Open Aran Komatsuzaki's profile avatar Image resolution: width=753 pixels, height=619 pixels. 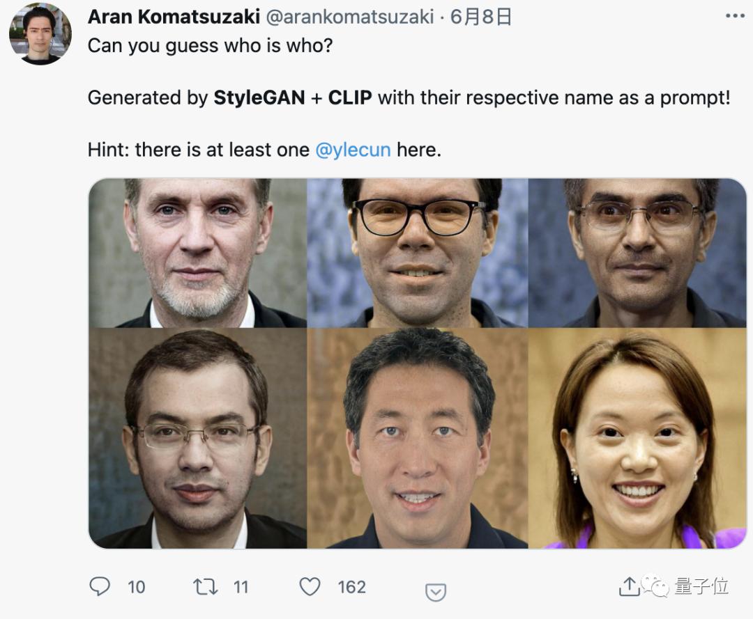click(40, 33)
